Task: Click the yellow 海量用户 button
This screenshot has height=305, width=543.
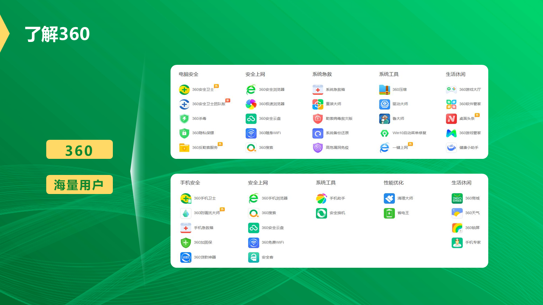Action: [x=79, y=185]
